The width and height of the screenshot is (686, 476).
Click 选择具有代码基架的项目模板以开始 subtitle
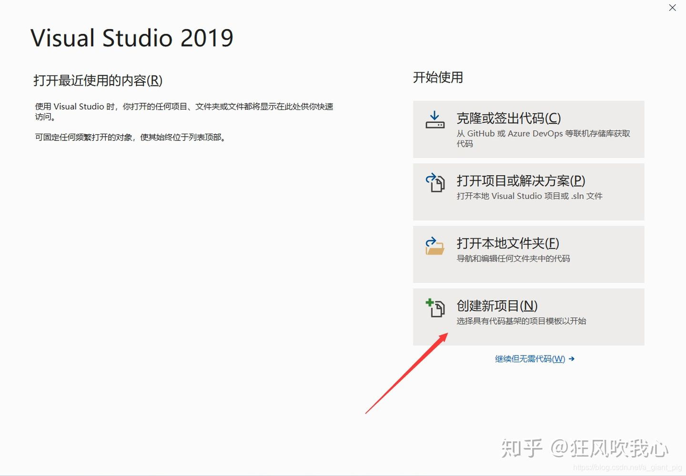pyautogui.click(x=521, y=321)
